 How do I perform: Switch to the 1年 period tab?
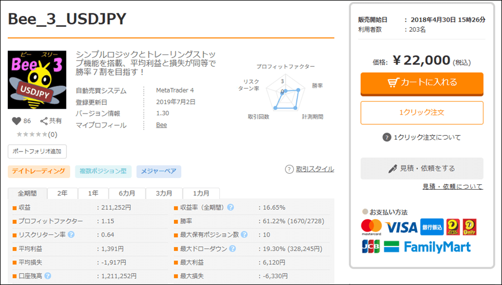click(x=93, y=193)
